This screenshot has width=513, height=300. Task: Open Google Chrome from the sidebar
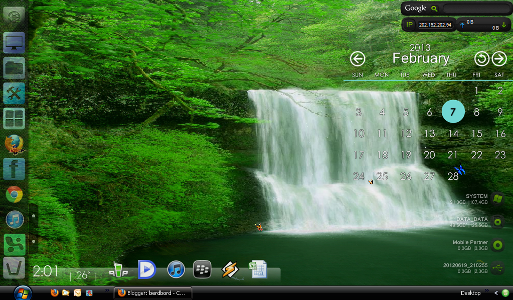coord(14,194)
